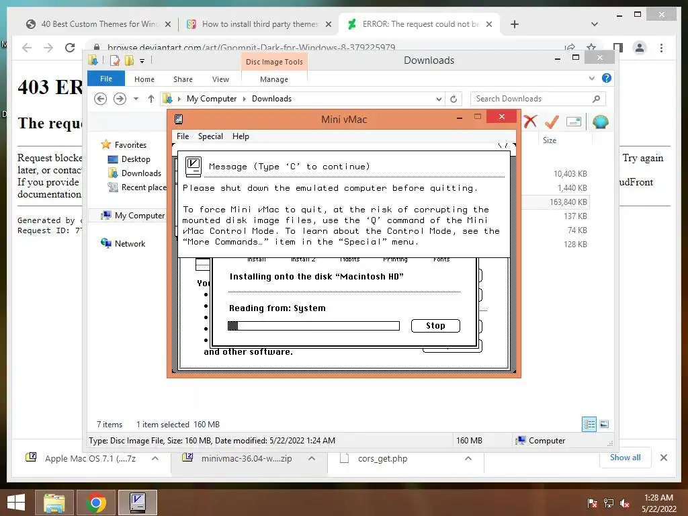Refresh the Downloads folder view

coord(454,99)
